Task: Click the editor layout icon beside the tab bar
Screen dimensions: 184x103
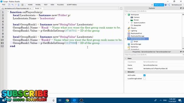Action: pyautogui.click(x=121, y=8)
